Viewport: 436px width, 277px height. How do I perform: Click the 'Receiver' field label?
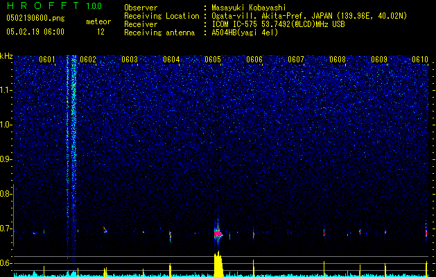click(141, 24)
